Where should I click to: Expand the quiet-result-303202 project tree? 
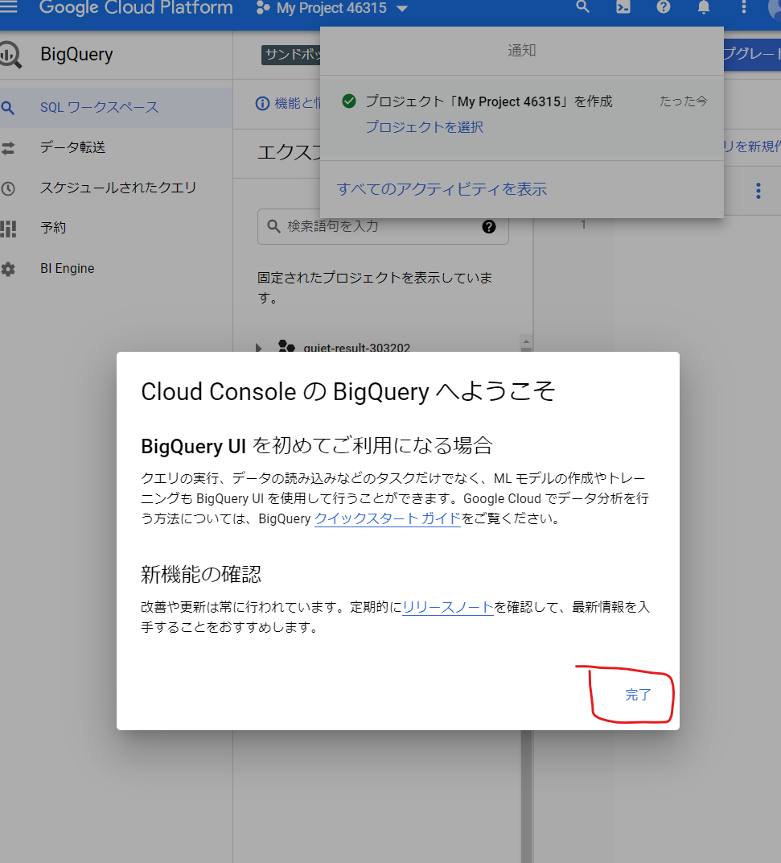click(x=257, y=348)
